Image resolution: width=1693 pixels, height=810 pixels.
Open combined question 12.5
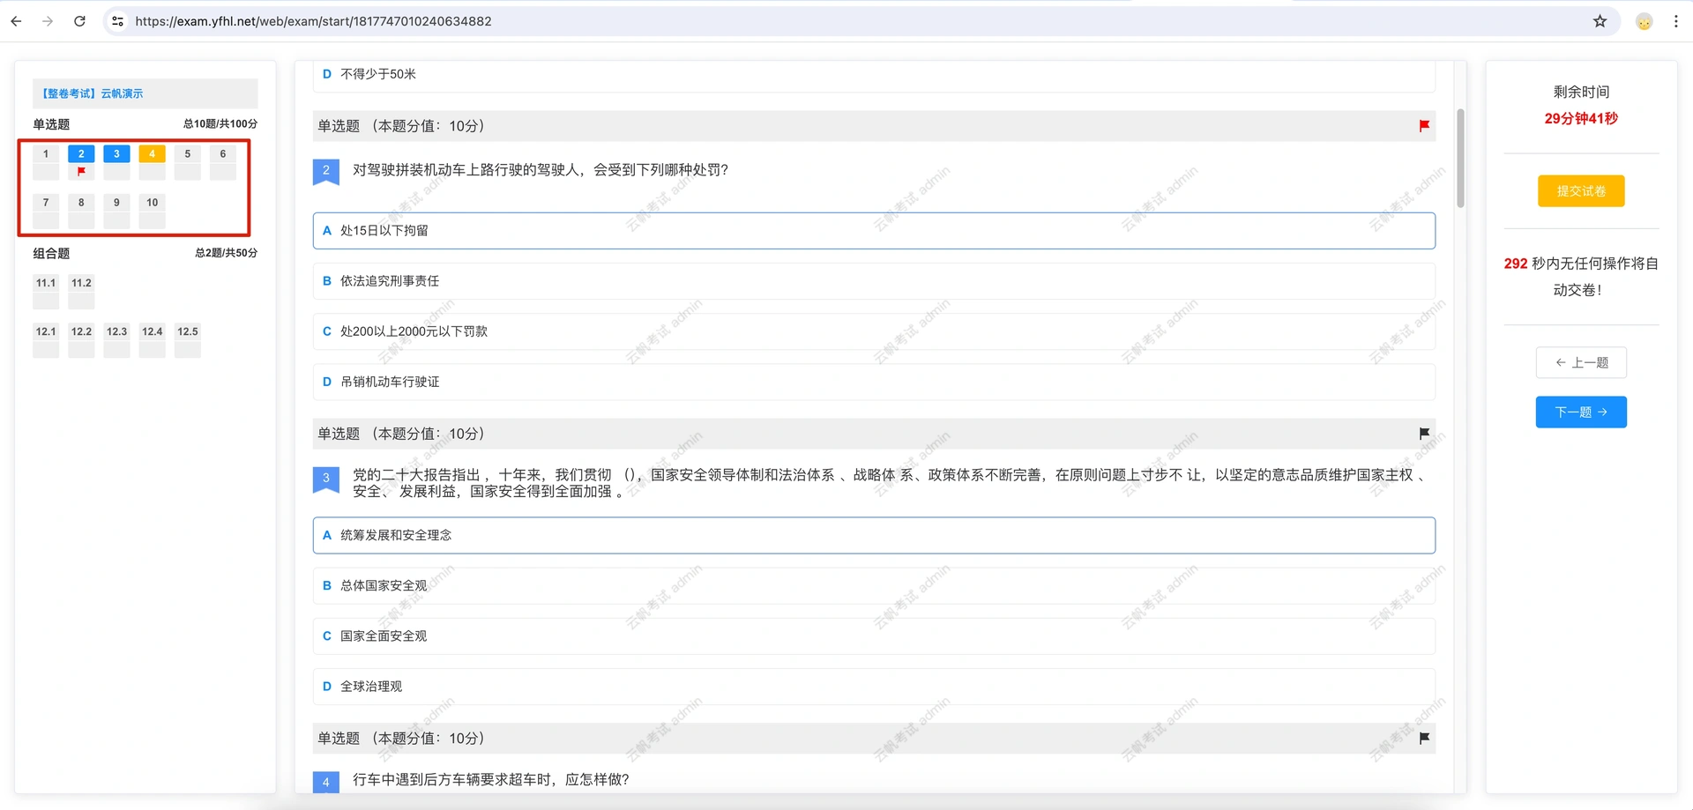pyautogui.click(x=187, y=339)
